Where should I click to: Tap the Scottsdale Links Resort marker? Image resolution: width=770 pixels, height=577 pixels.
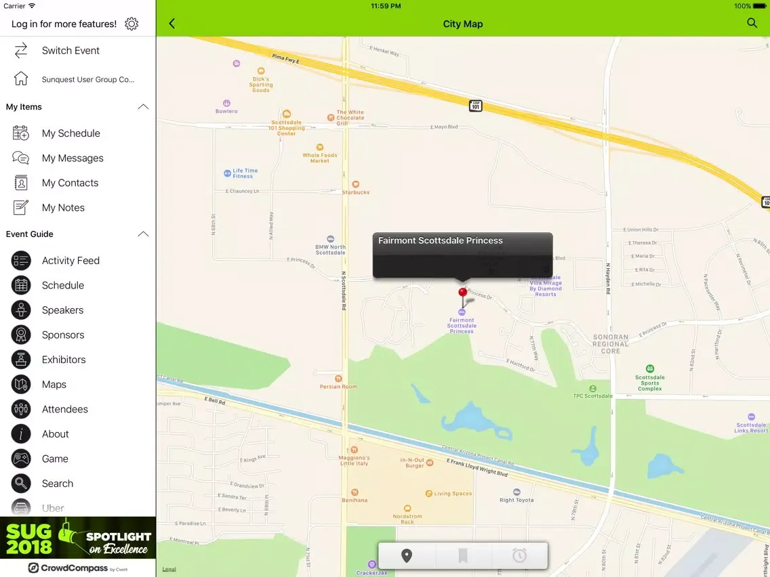(x=751, y=417)
